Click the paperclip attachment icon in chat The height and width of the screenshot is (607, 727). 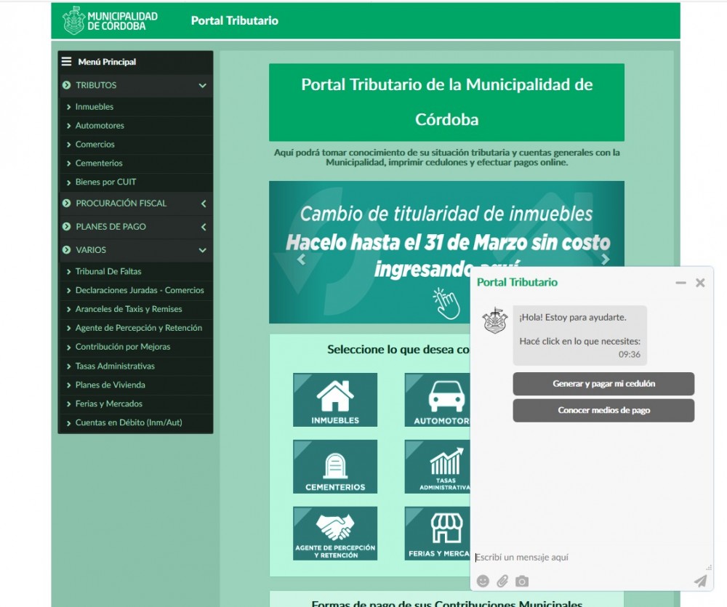pos(502,581)
